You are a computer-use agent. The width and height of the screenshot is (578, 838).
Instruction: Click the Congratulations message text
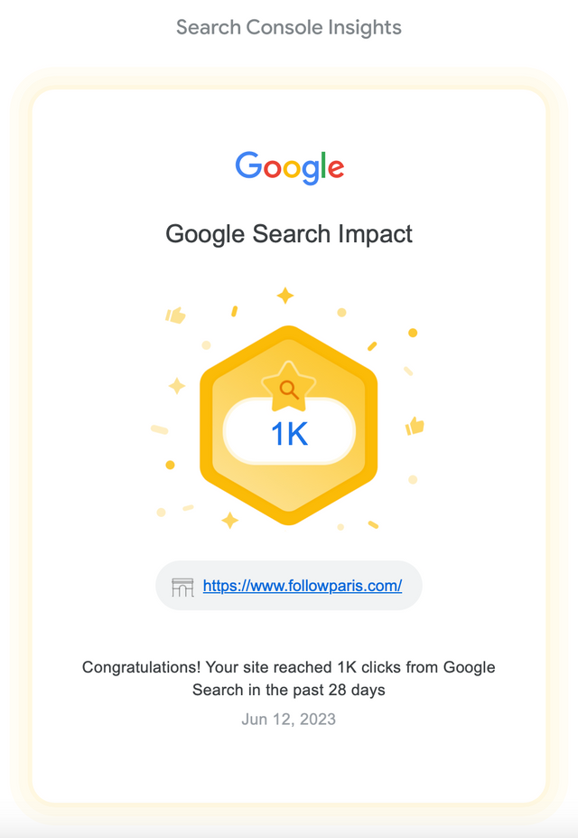(x=289, y=678)
